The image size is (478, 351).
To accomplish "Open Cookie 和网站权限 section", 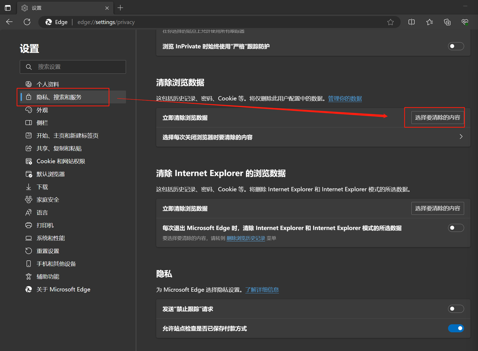I will point(73,161).
